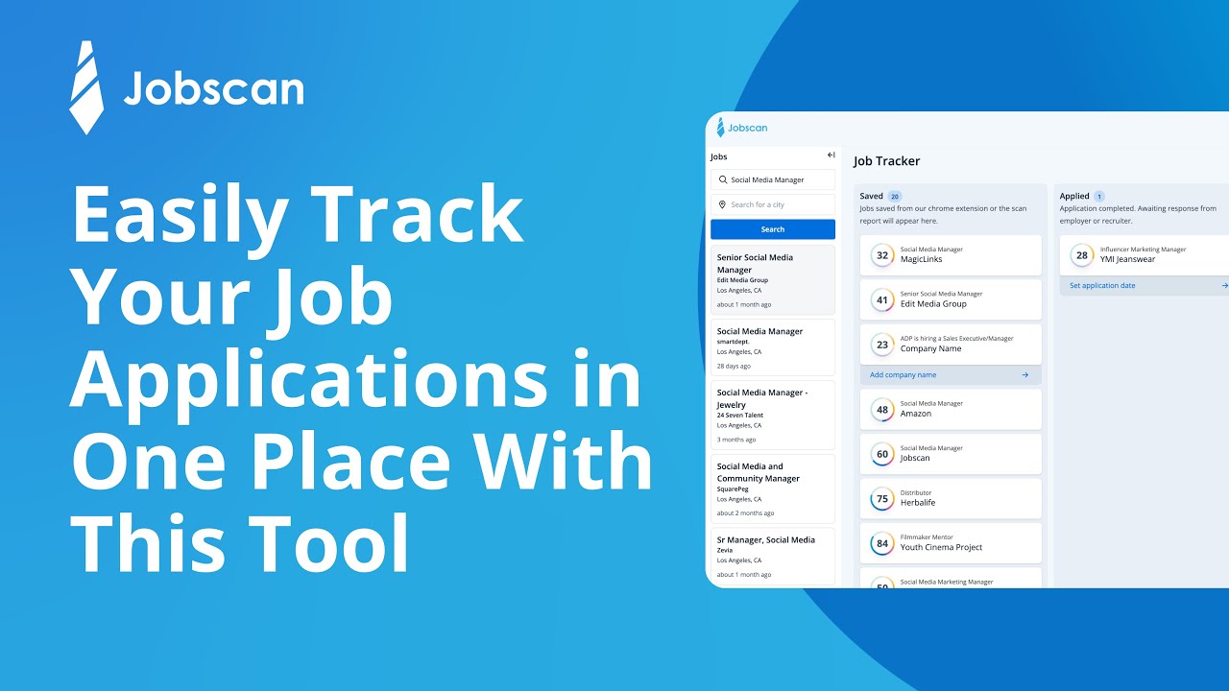This screenshot has width=1229, height=691.
Task: Click the blue Search button
Action: pos(773,229)
